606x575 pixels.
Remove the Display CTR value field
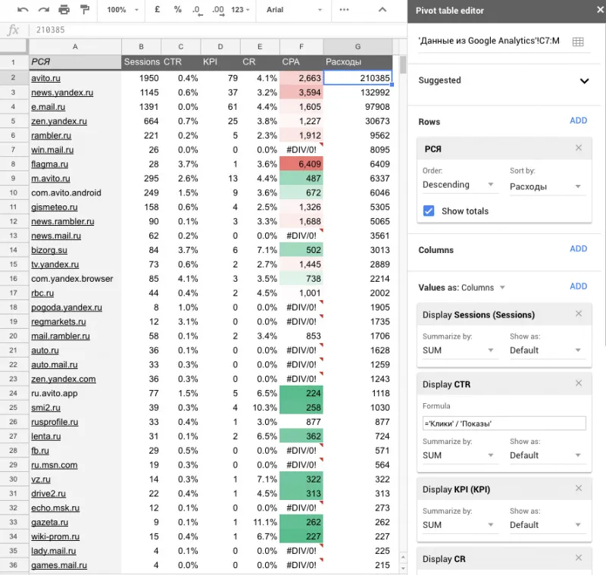pos(578,383)
